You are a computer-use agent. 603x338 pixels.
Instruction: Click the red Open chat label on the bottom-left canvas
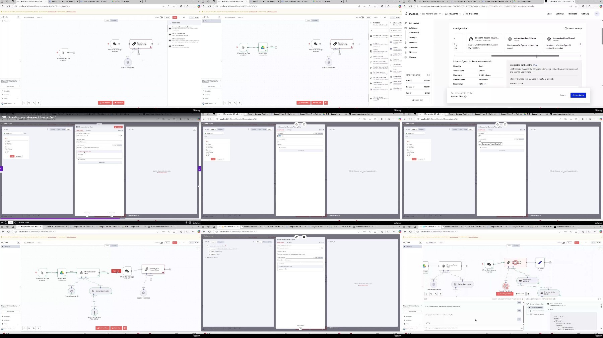coord(116,271)
